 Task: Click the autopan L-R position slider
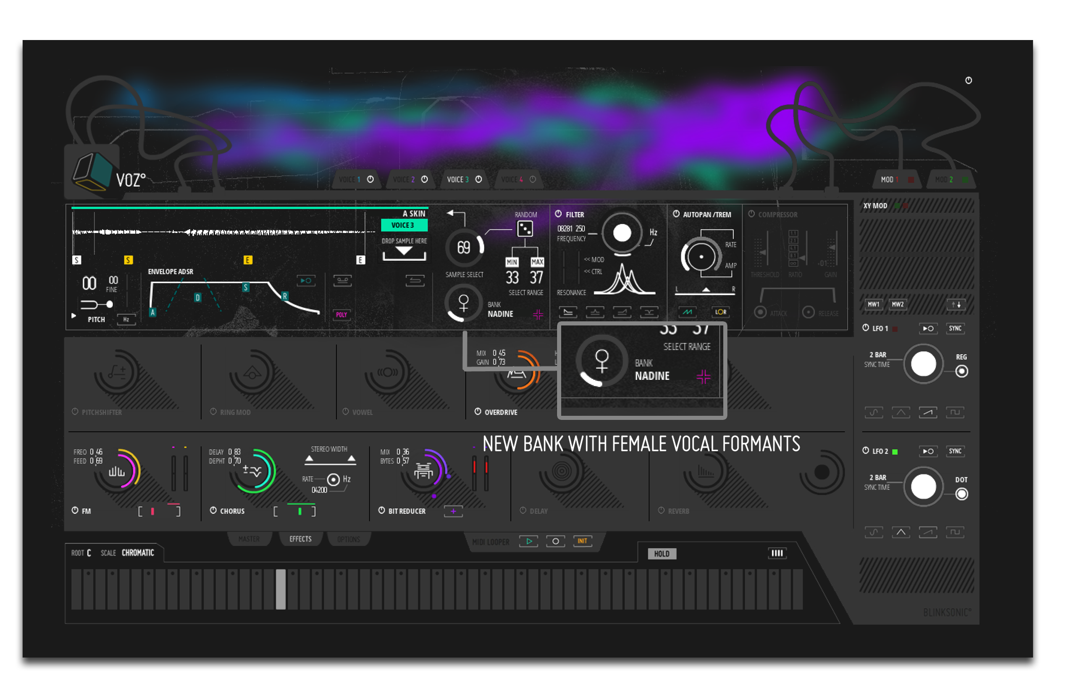705,291
